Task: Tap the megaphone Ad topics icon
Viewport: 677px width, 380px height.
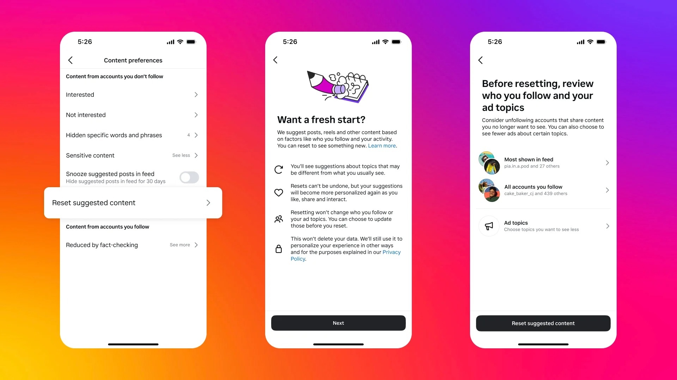Action: (x=489, y=225)
